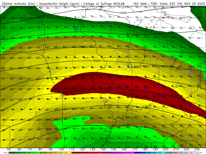Image resolution: width=206 pixels, height=154 pixels.
Task: Click the 160 tick label on the color scale
Action: [x=124, y=149]
